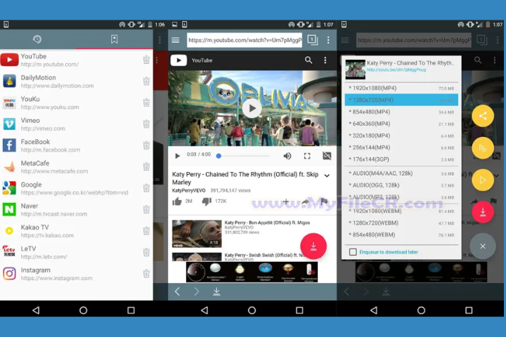Viewport: 506px width, 337px height.
Task: Choose 320x180(MP4) download format
Action: (x=401, y=136)
